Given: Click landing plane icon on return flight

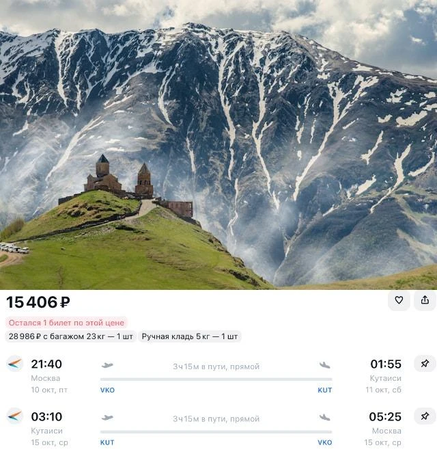Looking at the screenshot, I should [x=325, y=418].
